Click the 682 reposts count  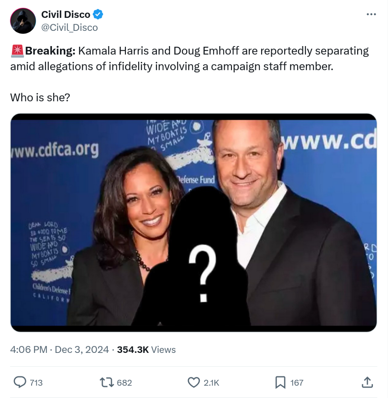(x=125, y=383)
